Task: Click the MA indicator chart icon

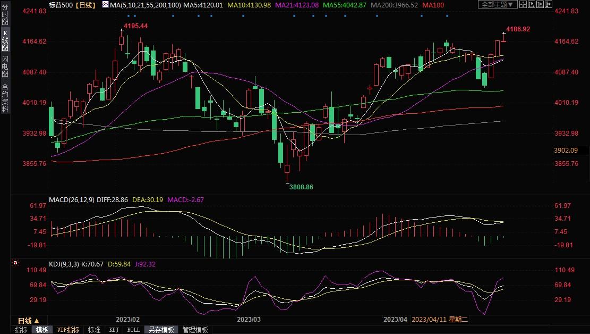Action: (x=105, y=5)
